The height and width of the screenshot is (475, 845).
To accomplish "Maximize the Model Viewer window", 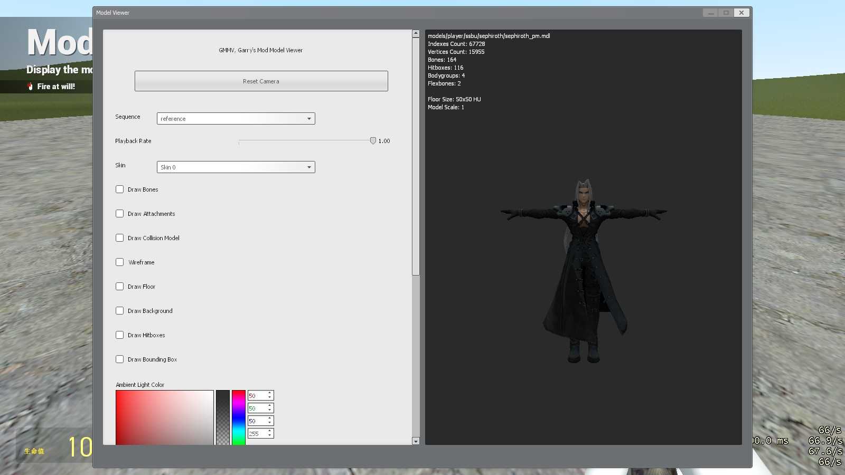I will pyautogui.click(x=726, y=13).
